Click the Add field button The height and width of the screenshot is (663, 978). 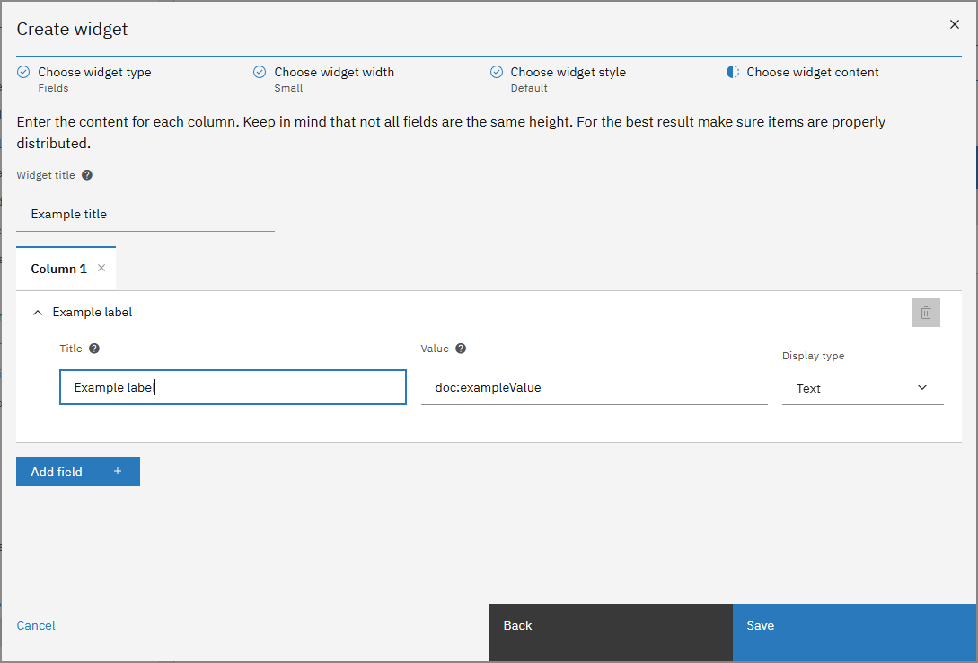tap(77, 472)
